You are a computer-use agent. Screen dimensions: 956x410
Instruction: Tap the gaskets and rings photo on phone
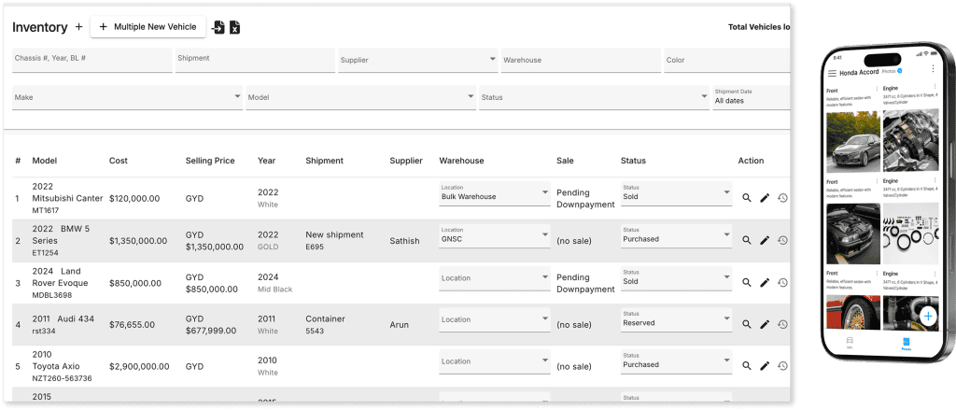pos(911,233)
